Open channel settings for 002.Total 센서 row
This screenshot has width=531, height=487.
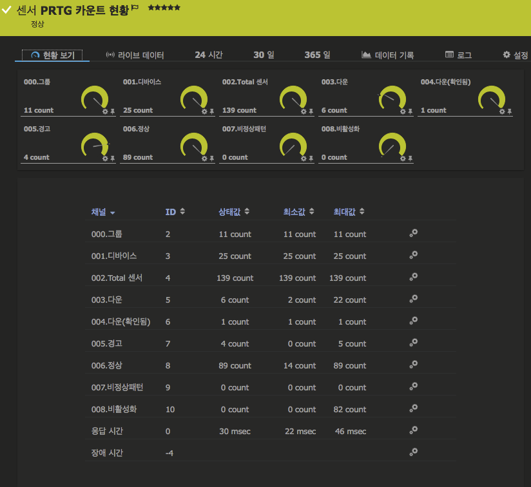pos(414,277)
